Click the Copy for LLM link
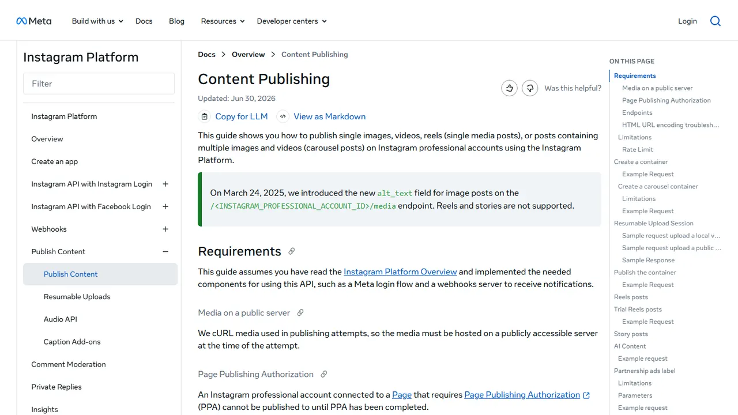The image size is (738, 415). point(242,116)
